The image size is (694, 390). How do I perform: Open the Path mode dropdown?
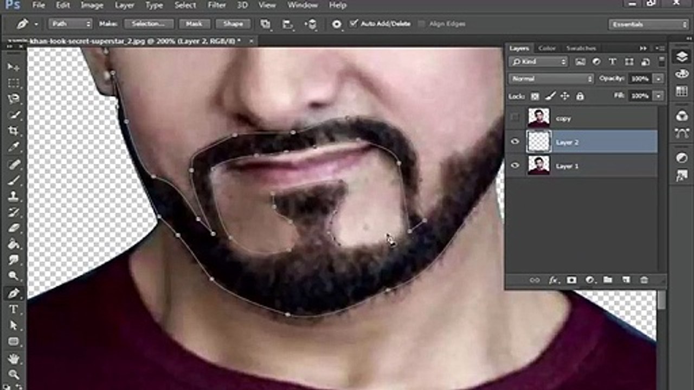click(70, 24)
